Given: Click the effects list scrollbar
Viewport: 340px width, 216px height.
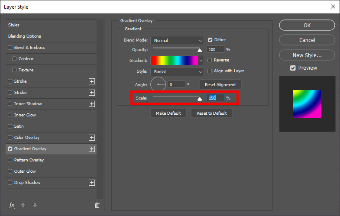Looking at the screenshot, I should (100, 109).
